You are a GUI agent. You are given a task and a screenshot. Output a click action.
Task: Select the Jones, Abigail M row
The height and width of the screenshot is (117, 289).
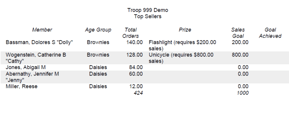(x=144, y=67)
